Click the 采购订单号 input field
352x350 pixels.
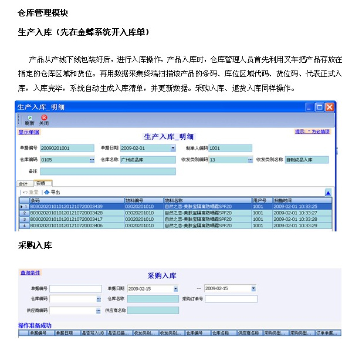(x=231, y=299)
